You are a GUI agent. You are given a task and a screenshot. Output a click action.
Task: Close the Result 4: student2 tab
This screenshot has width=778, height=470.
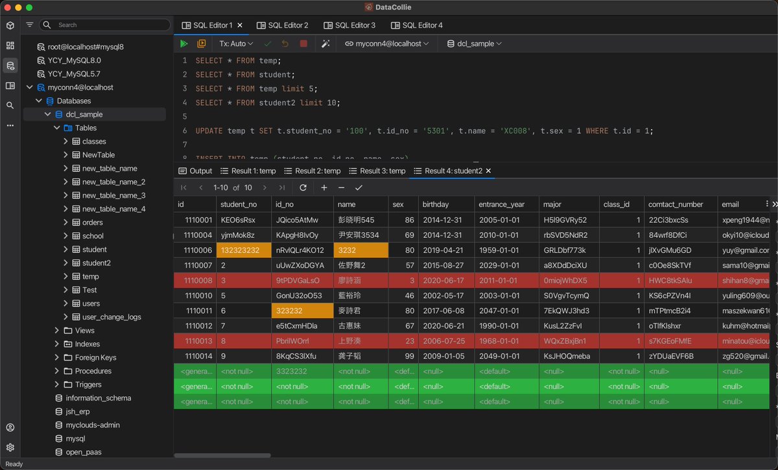coord(489,170)
